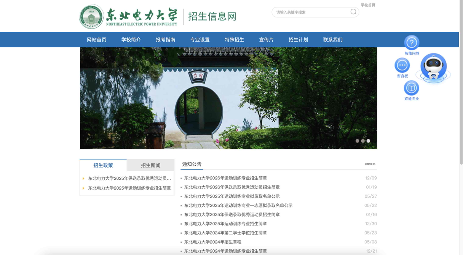Open the 留言板 message board icon
Image resolution: width=463 pixels, height=255 pixels.
(402, 65)
